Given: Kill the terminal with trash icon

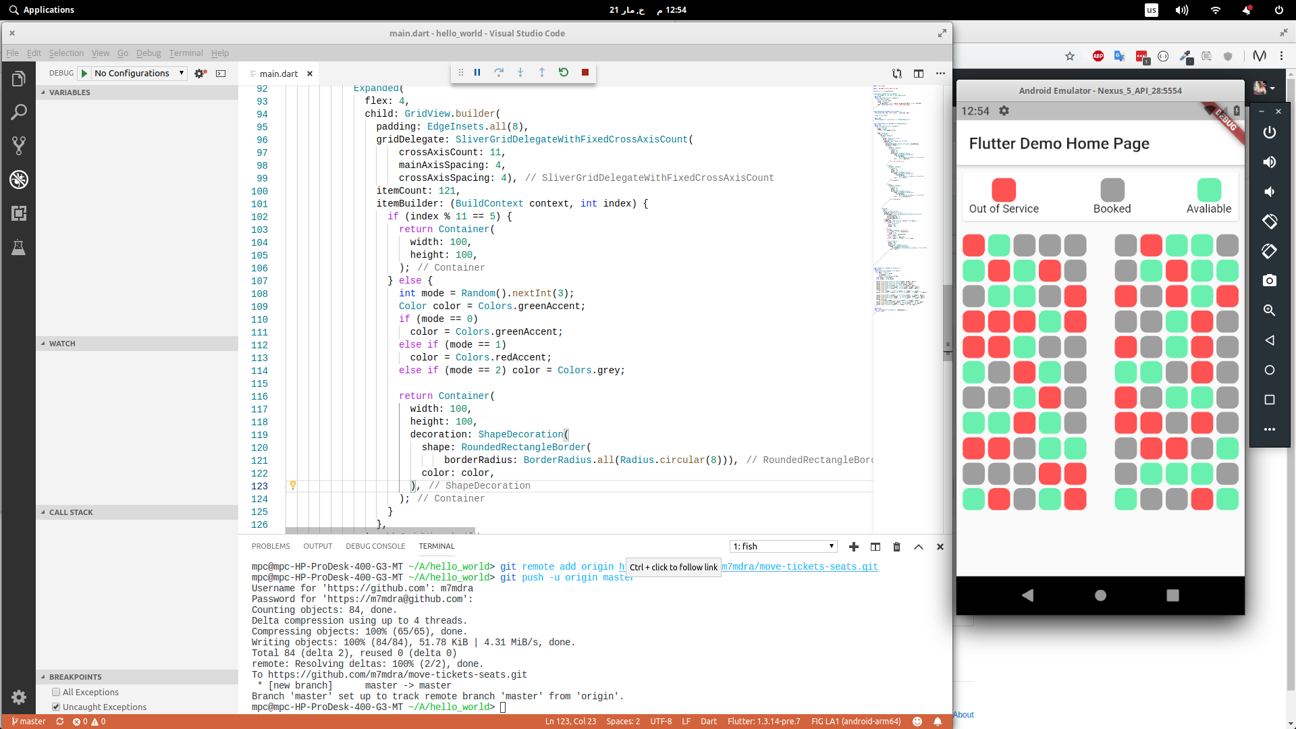Looking at the screenshot, I should (896, 547).
